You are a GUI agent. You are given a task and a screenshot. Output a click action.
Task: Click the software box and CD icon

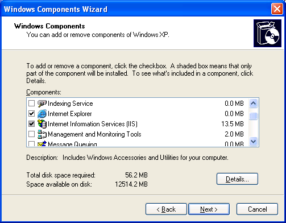[x=267, y=33]
